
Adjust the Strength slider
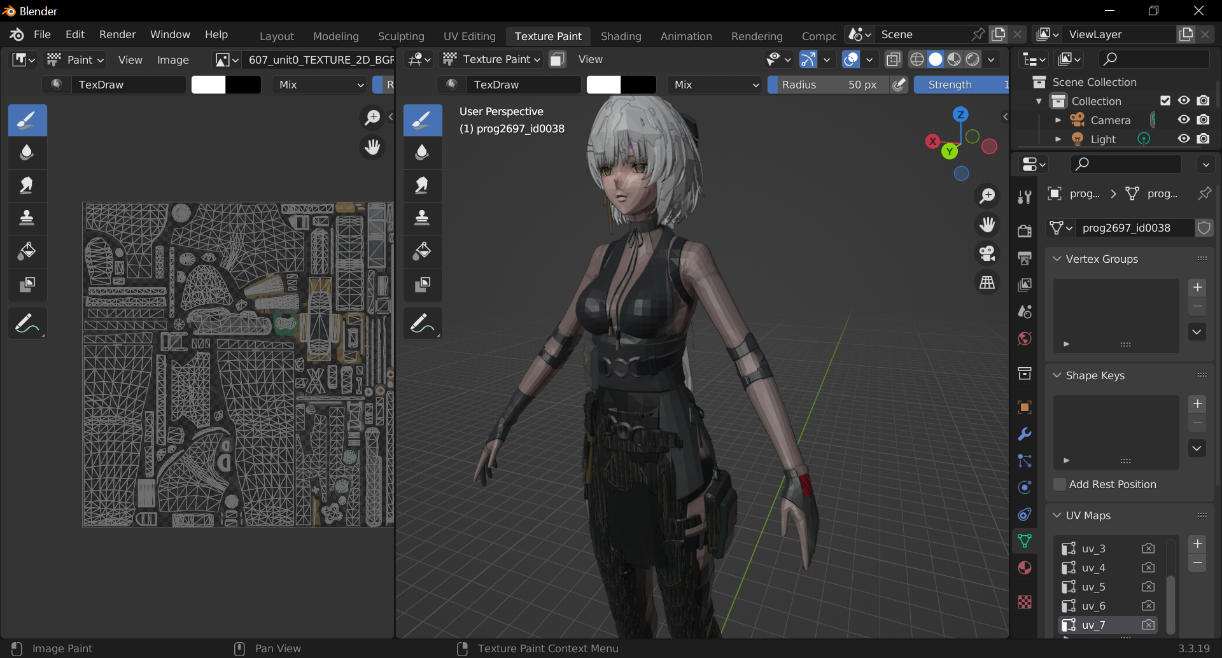(961, 85)
